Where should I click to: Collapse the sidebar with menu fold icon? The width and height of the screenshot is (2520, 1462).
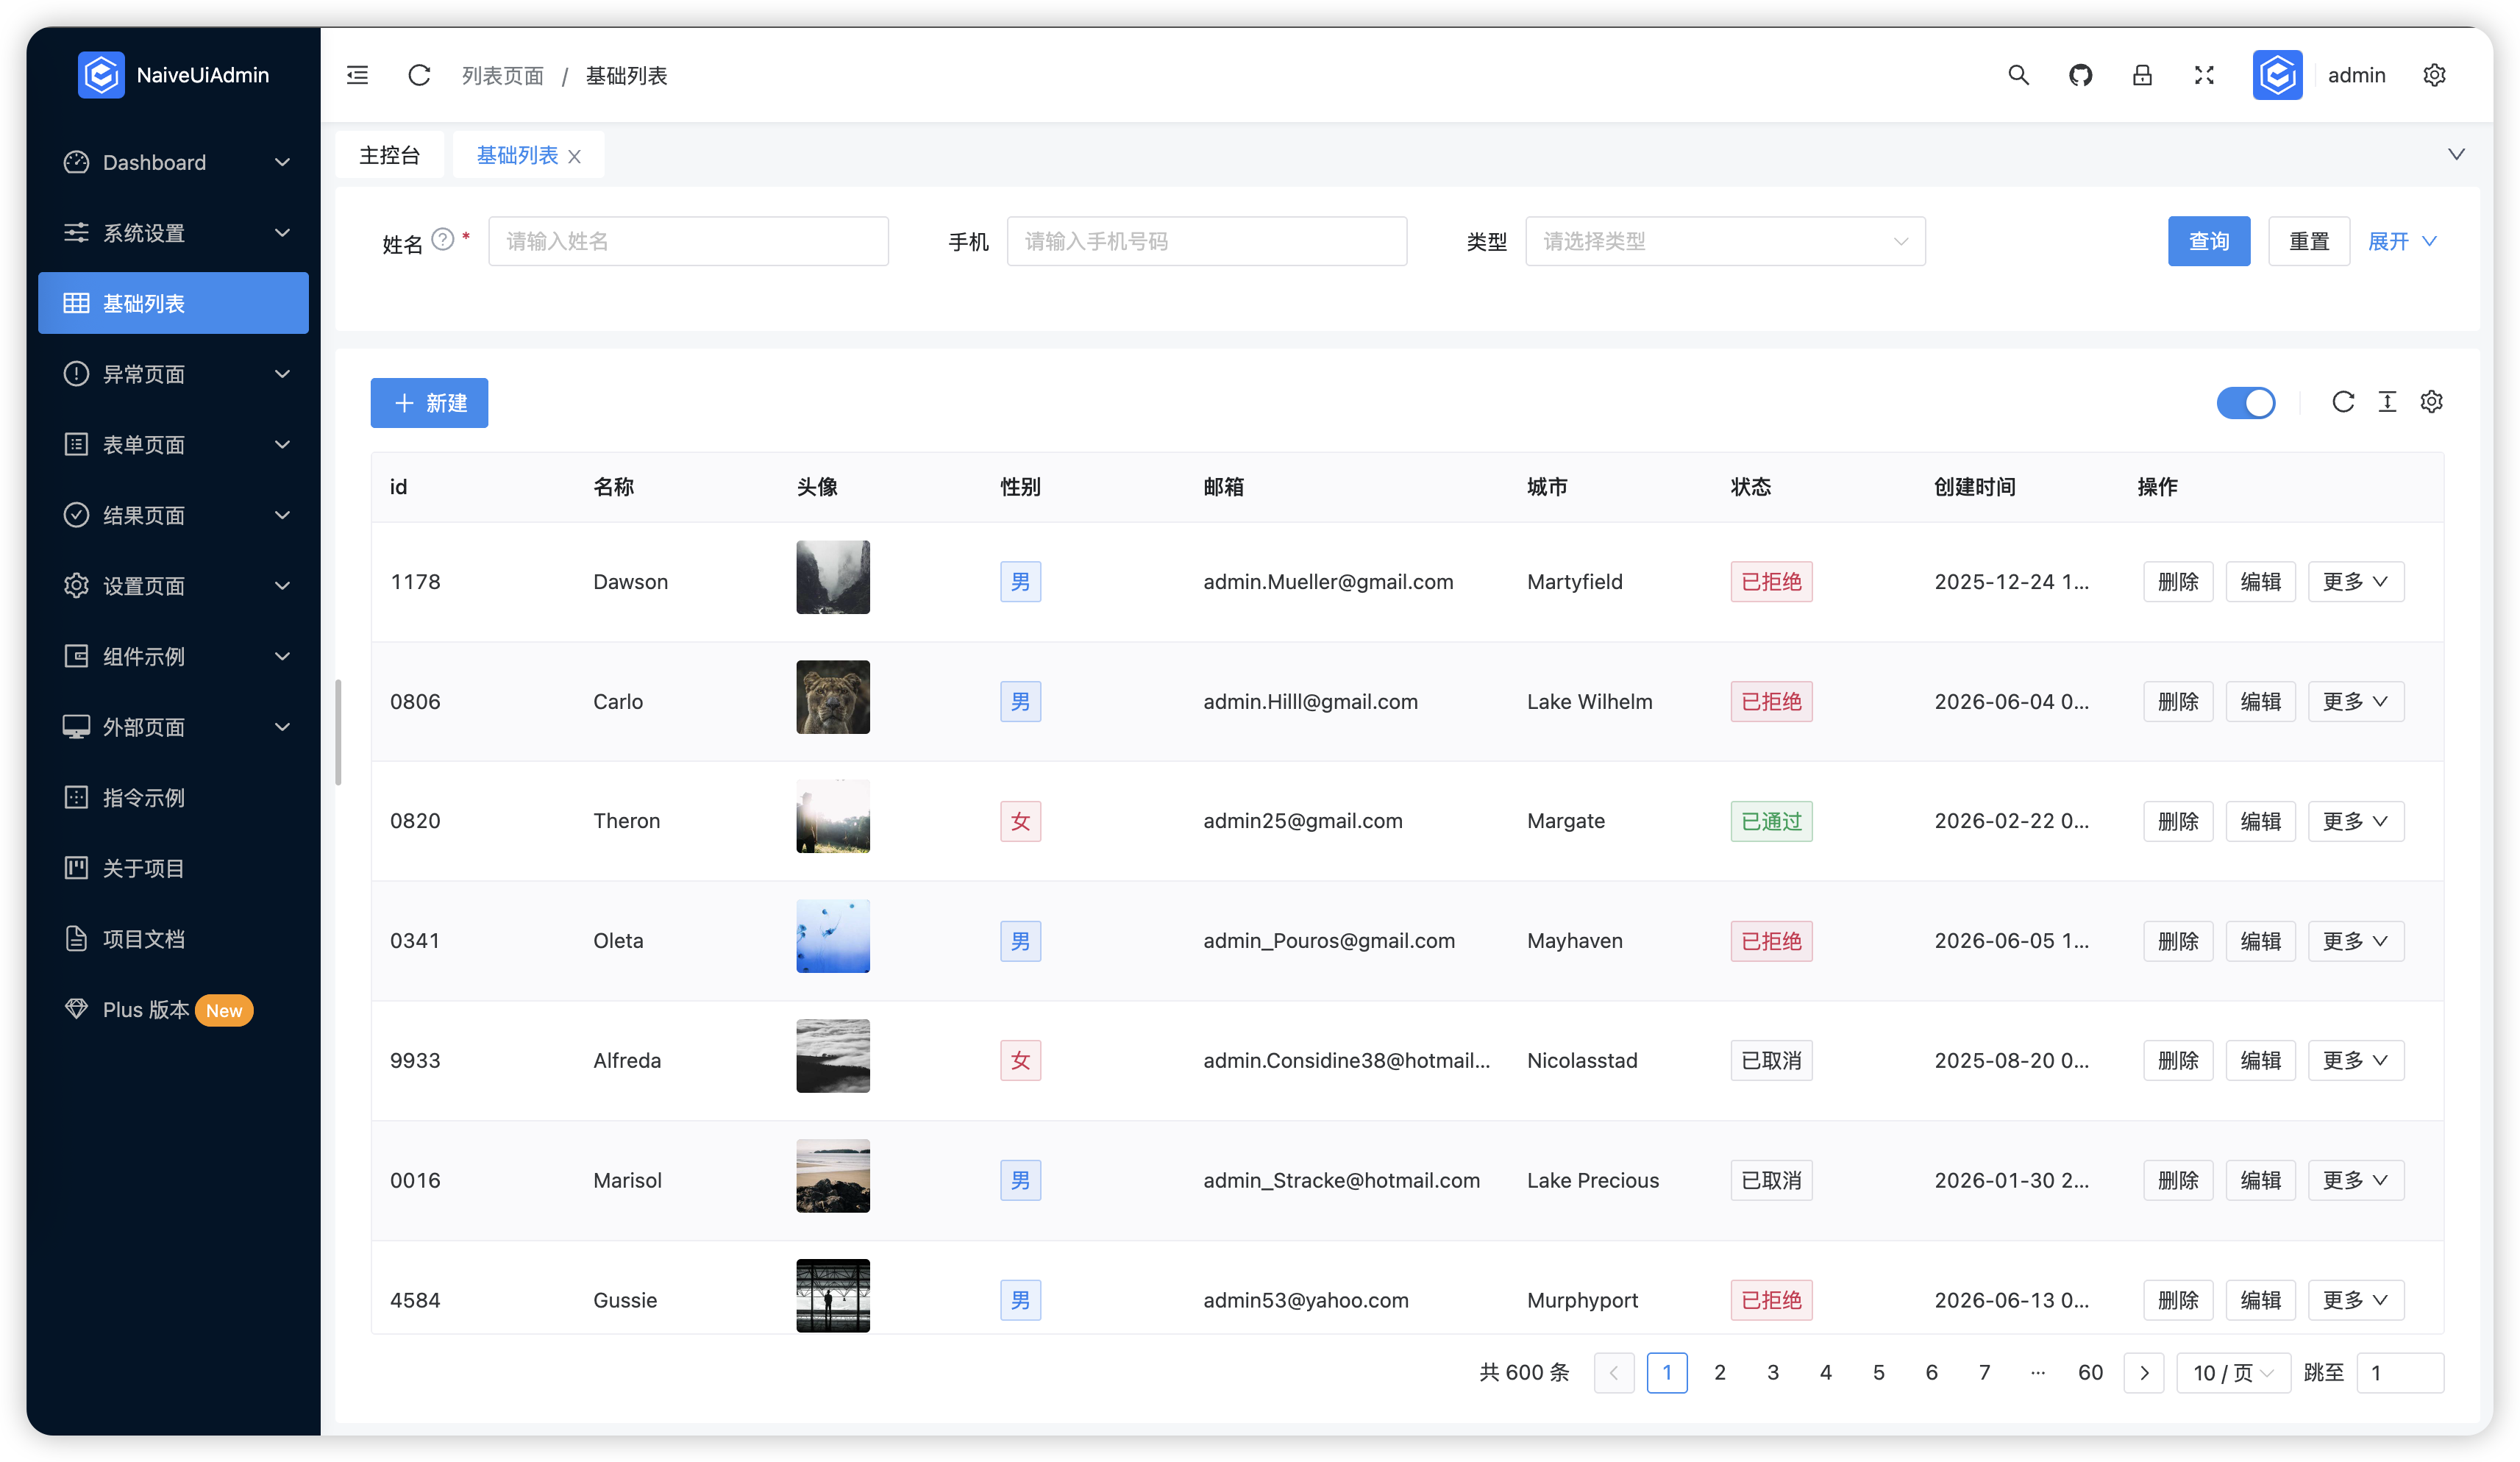tap(357, 75)
